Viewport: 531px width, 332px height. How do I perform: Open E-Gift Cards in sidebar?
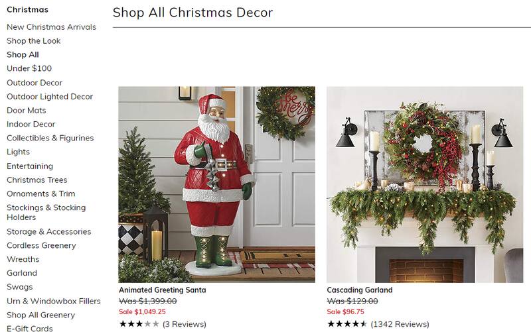30,328
